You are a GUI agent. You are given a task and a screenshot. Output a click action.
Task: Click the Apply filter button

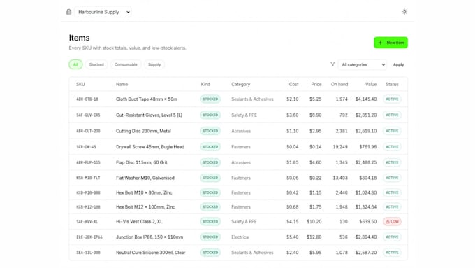398,64
